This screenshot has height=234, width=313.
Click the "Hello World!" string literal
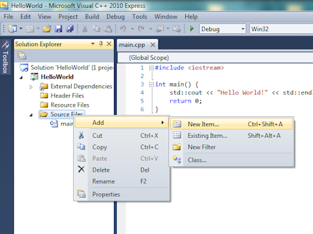[x=243, y=93]
